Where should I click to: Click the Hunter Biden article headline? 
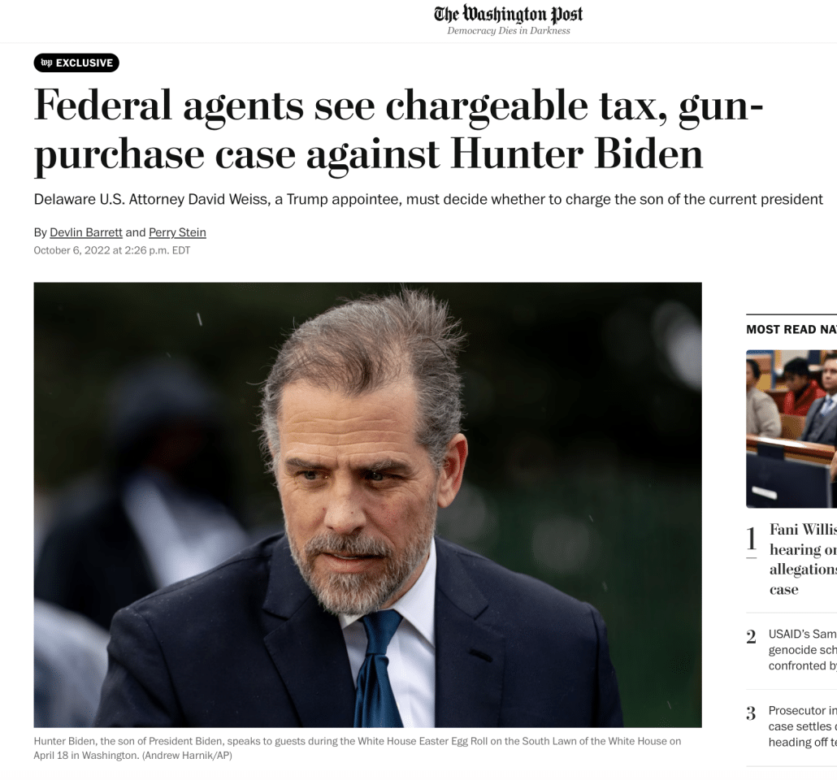point(398,130)
